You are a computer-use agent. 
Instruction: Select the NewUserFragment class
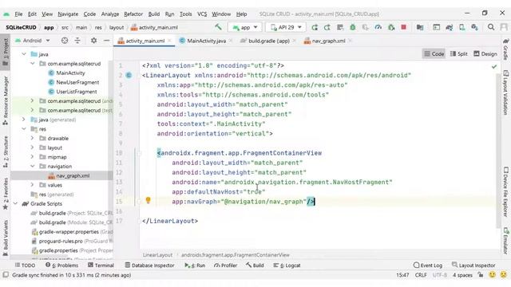pyautogui.click(x=77, y=82)
